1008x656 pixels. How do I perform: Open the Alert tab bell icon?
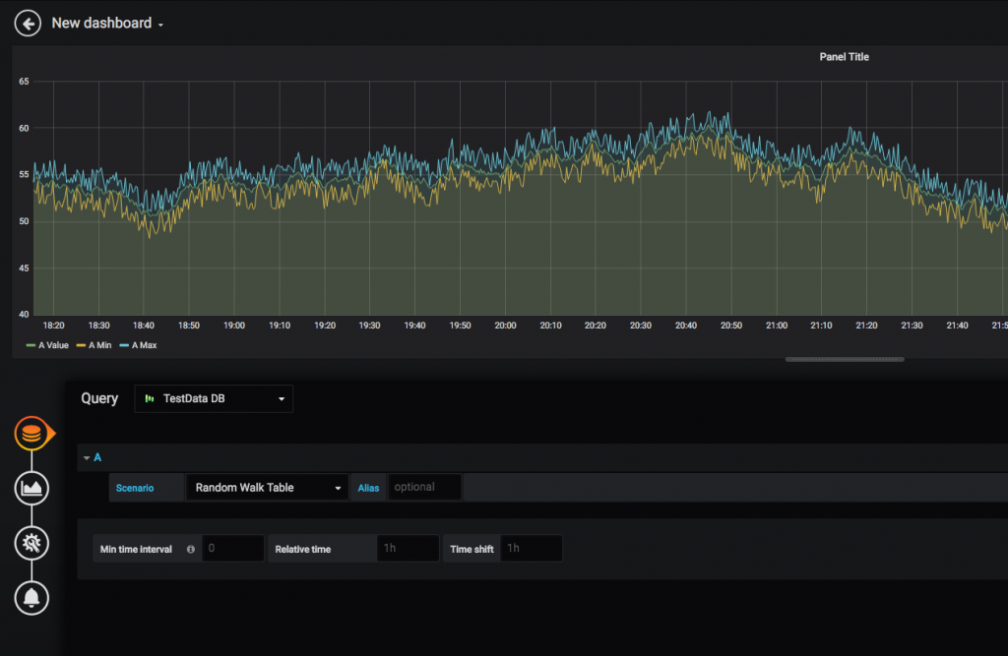click(31, 598)
